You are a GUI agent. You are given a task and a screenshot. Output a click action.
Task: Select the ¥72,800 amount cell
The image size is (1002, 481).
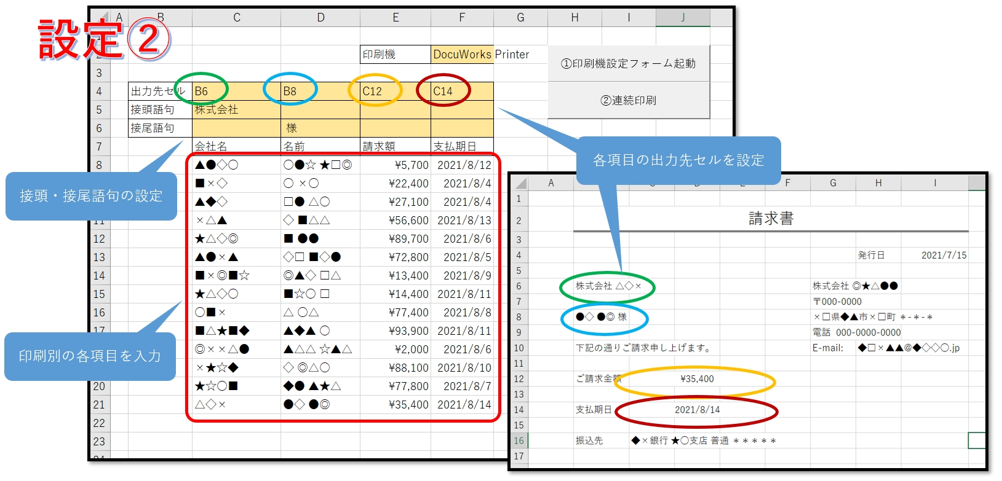[396, 257]
